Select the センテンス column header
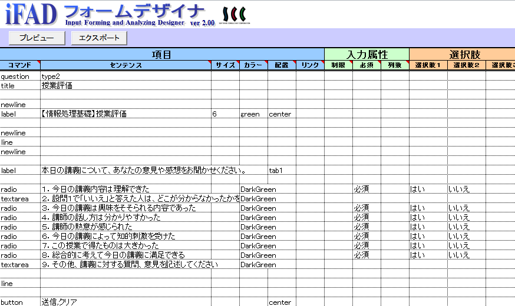The width and height of the screenshot is (515, 306). pyautogui.click(x=126, y=65)
